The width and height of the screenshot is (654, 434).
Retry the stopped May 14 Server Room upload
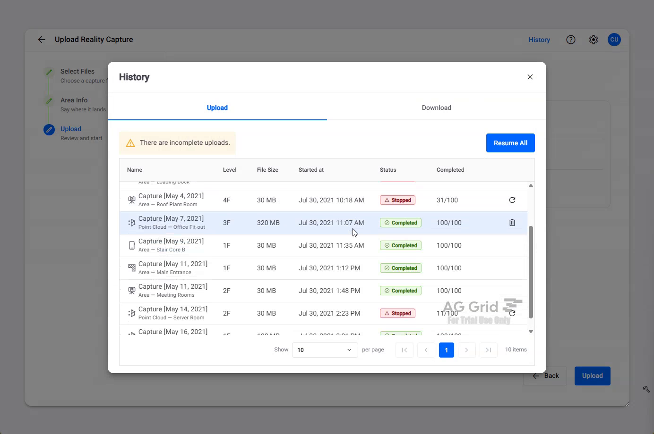[x=512, y=313]
